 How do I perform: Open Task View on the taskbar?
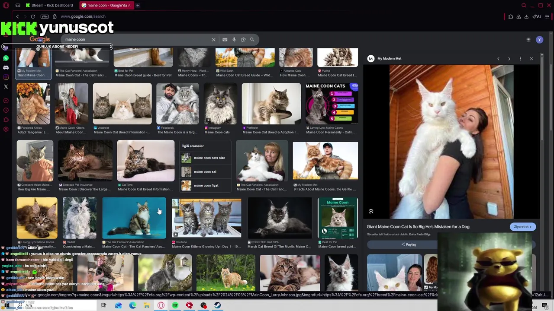point(104,305)
